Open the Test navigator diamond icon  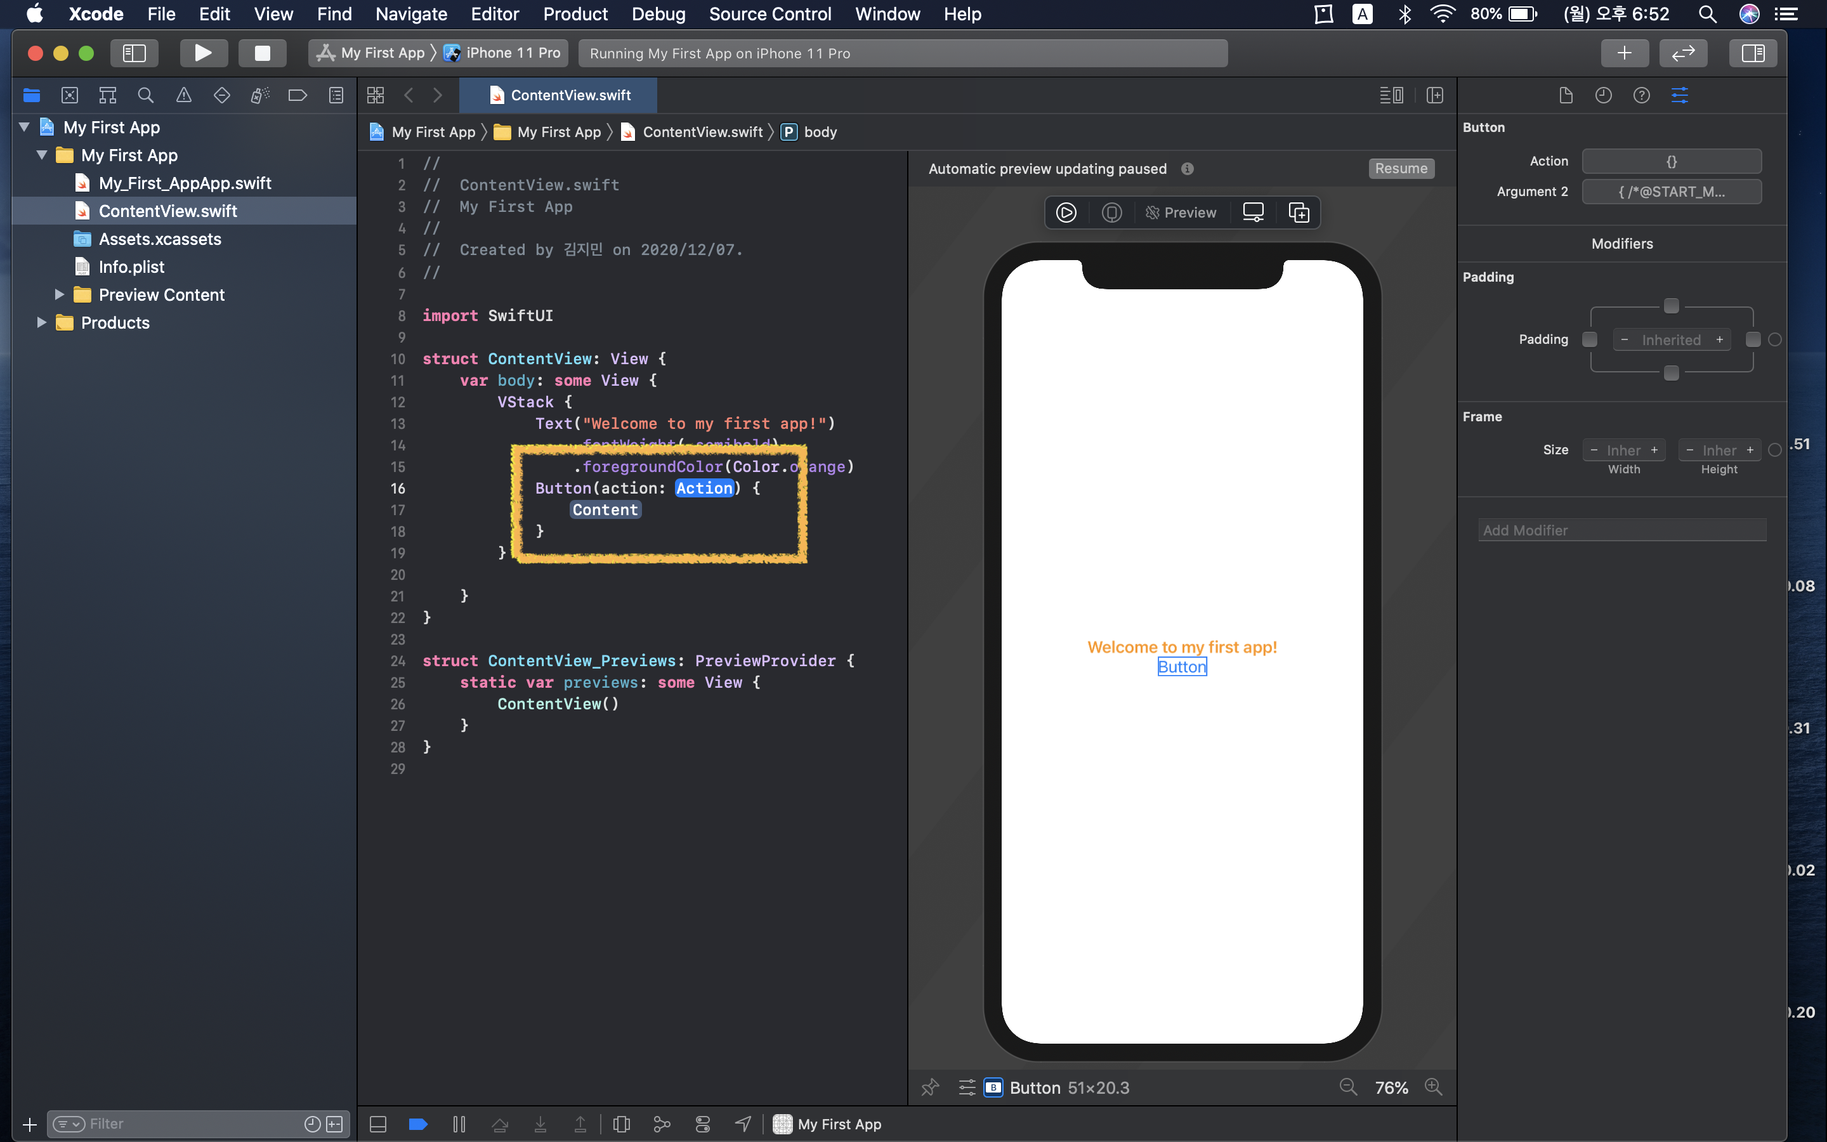pyautogui.click(x=222, y=95)
